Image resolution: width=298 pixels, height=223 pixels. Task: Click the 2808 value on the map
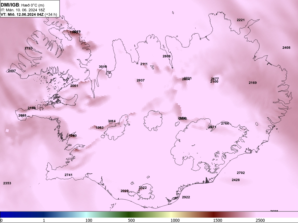167,56
